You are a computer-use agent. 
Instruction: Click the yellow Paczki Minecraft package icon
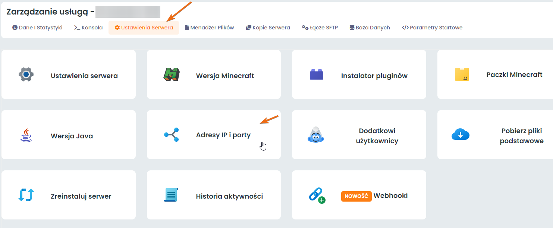tap(462, 74)
